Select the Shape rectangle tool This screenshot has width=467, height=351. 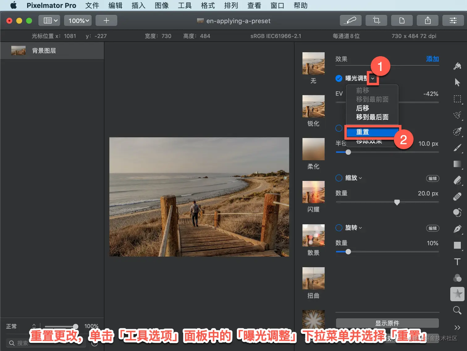pos(457,245)
